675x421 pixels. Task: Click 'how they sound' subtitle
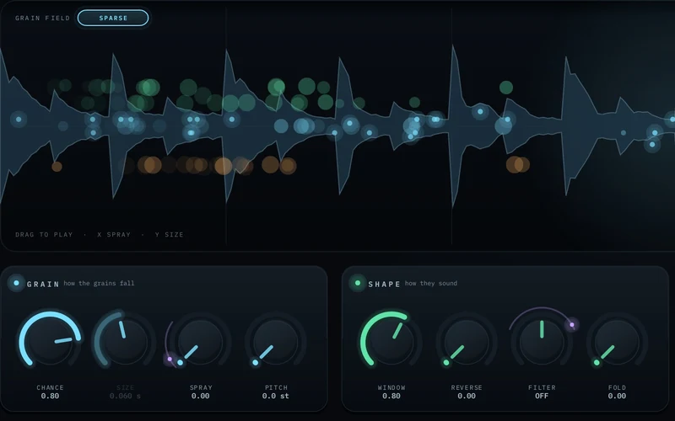pos(431,283)
